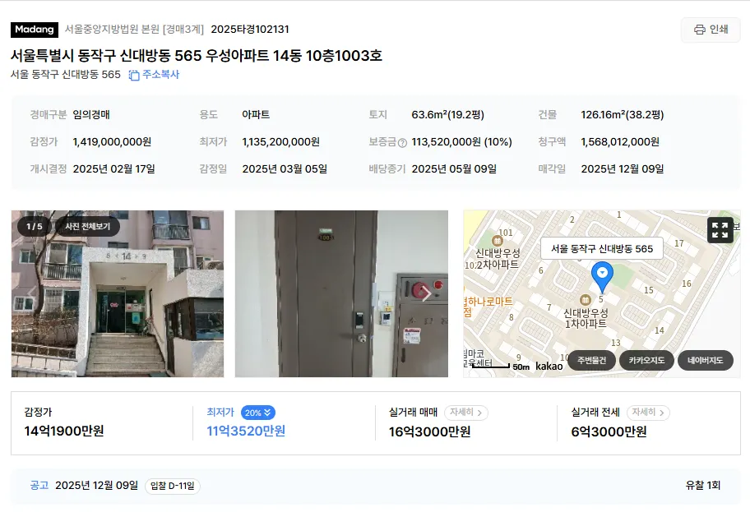Viewport: 750px width, 512px height.
Task: Copy address using 주소복사 clipboard icon
Action: [x=134, y=75]
